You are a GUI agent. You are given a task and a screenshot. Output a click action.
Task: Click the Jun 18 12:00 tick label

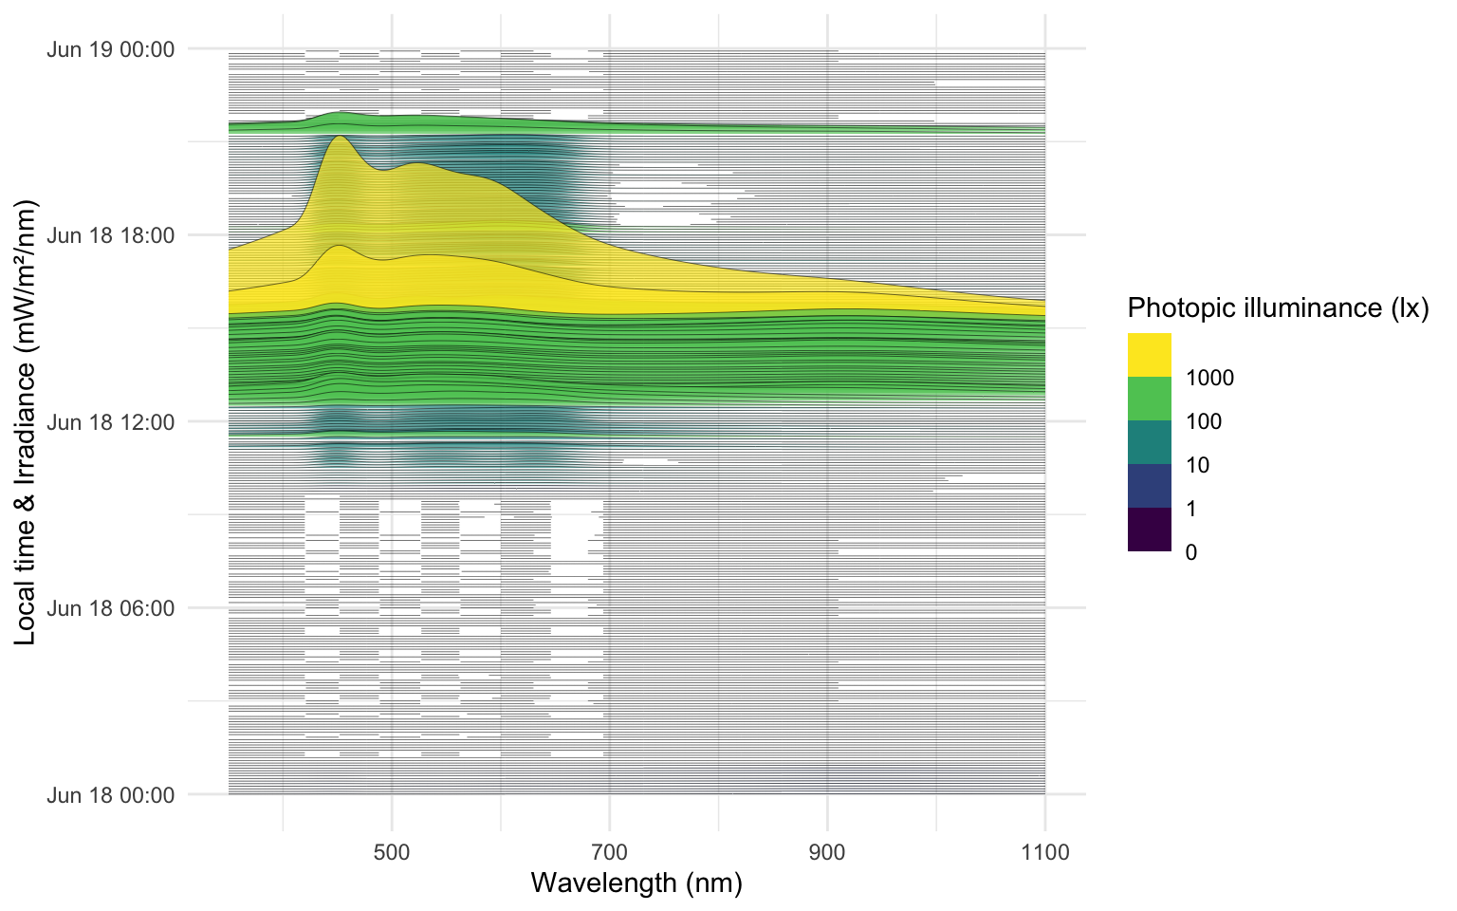[x=110, y=422]
